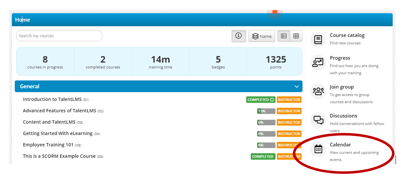
Task: Click 0% progress bar for Getting Started eLearning
Action: tap(266, 134)
